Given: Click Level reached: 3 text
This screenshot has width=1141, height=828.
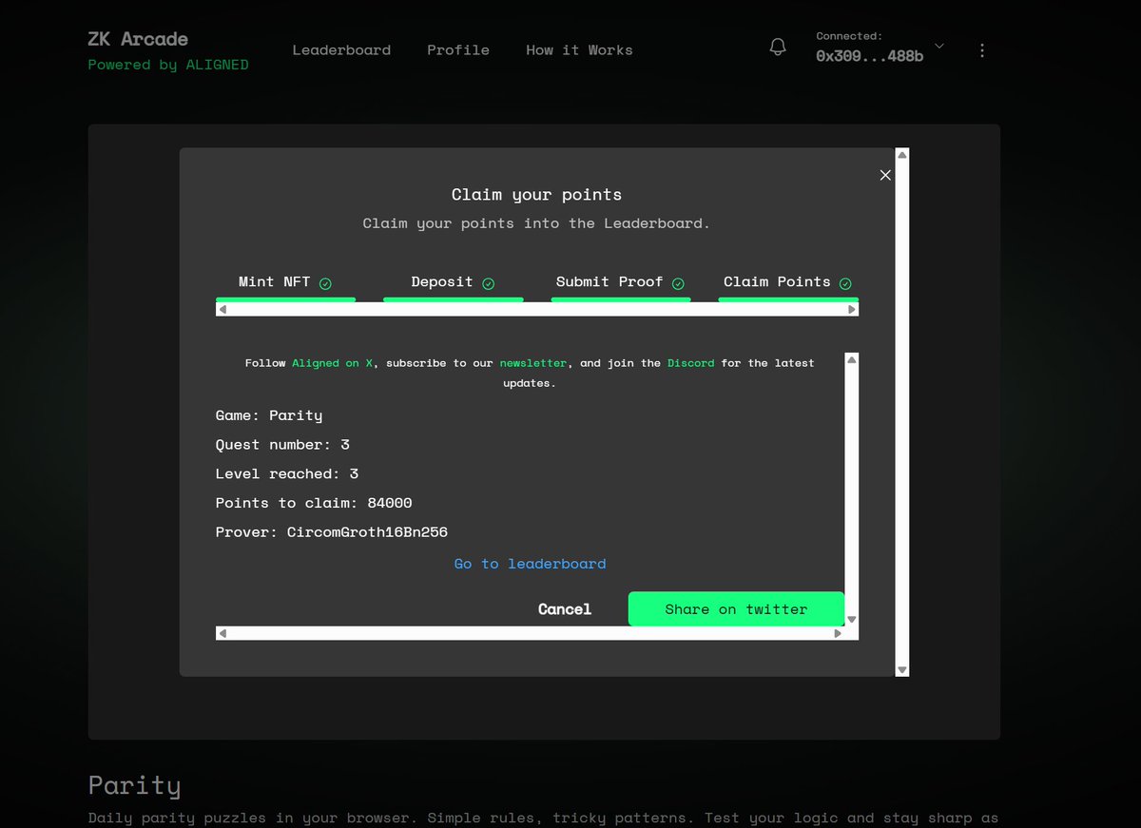Looking at the screenshot, I should coord(287,473).
